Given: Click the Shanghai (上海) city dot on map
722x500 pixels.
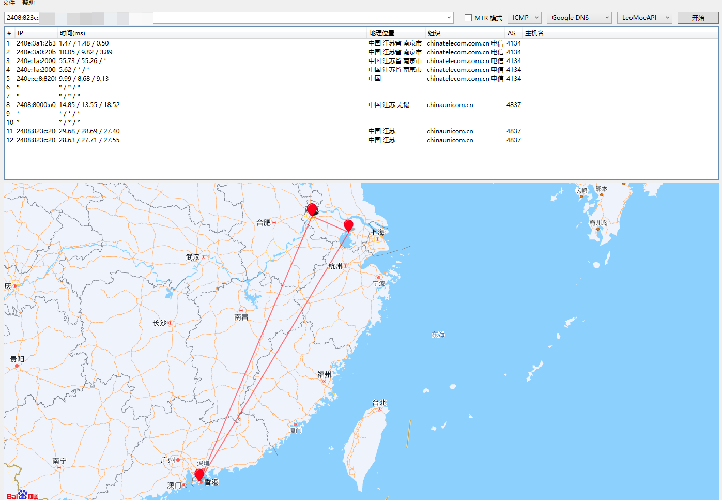Looking at the screenshot, I should coord(377,239).
